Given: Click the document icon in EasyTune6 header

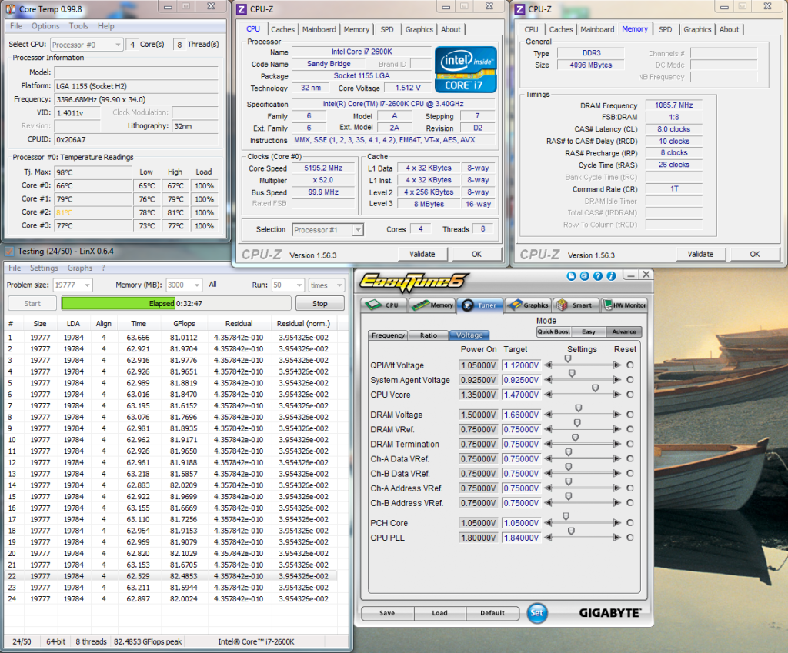Looking at the screenshot, I should (571, 276).
